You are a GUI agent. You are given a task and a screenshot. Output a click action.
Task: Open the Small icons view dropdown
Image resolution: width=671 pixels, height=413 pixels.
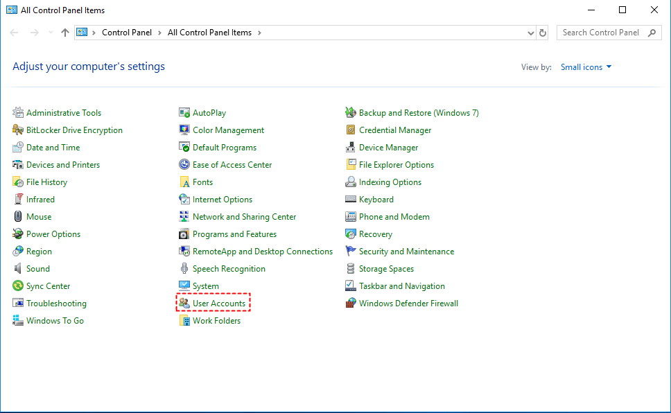586,67
